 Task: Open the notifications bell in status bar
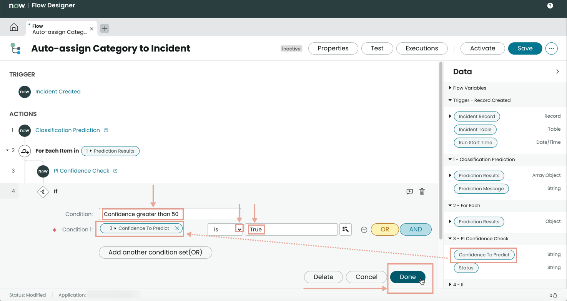555,296
